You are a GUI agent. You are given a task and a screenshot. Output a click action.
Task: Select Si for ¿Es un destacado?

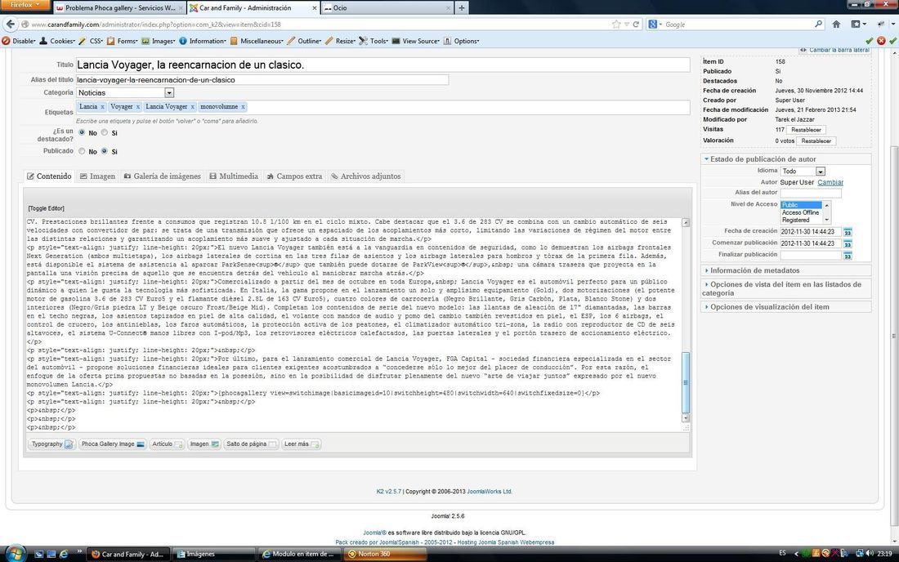(x=105, y=132)
